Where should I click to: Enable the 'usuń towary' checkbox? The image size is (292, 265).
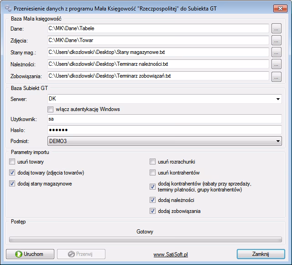click(12, 162)
